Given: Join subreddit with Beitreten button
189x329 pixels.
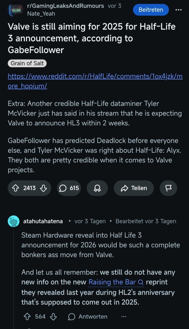Looking at the screenshot, I should tap(151, 10).
